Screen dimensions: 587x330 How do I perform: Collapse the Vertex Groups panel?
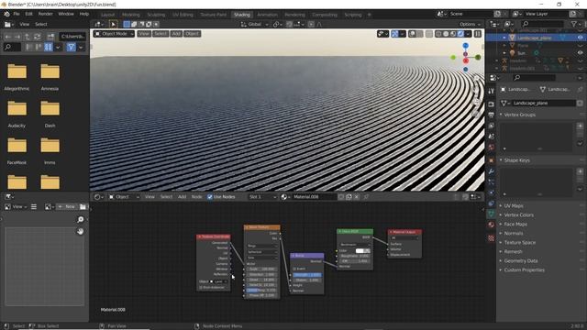pos(519,115)
